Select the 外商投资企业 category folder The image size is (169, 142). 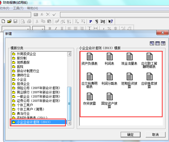(x=26, y=54)
